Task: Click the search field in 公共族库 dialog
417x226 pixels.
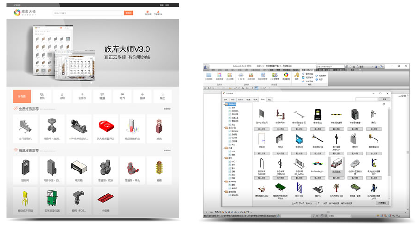Action: [366, 100]
